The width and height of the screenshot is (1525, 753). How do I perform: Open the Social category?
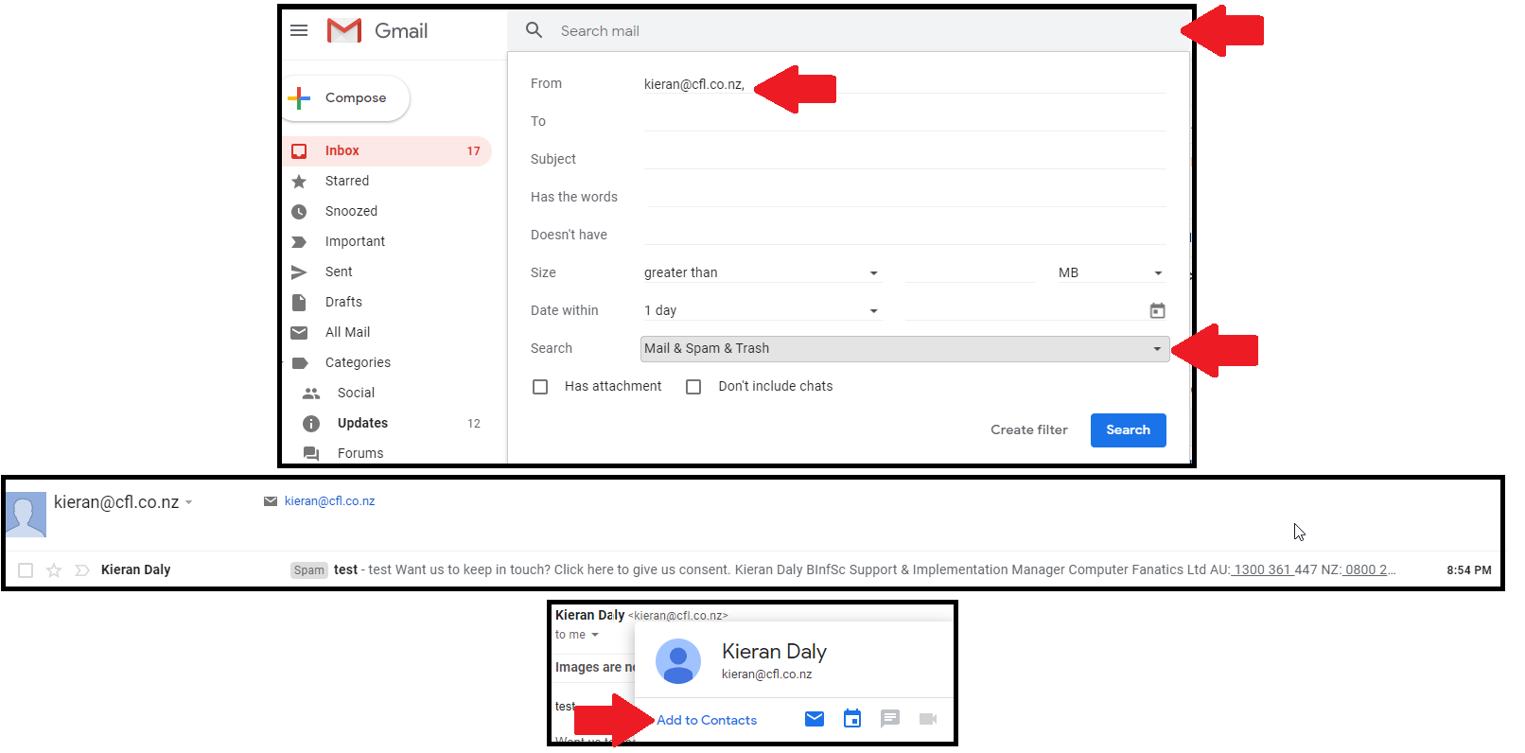click(356, 393)
